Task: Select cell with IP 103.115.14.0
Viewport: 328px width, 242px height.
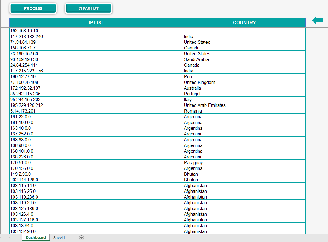Action: (97, 186)
